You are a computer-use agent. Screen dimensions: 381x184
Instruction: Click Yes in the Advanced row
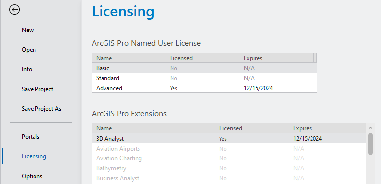[173, 88]
